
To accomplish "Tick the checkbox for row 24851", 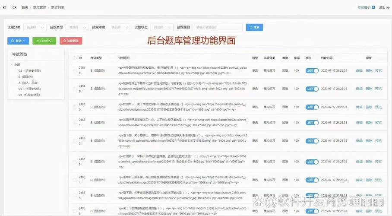I will [x=75, y=122].
